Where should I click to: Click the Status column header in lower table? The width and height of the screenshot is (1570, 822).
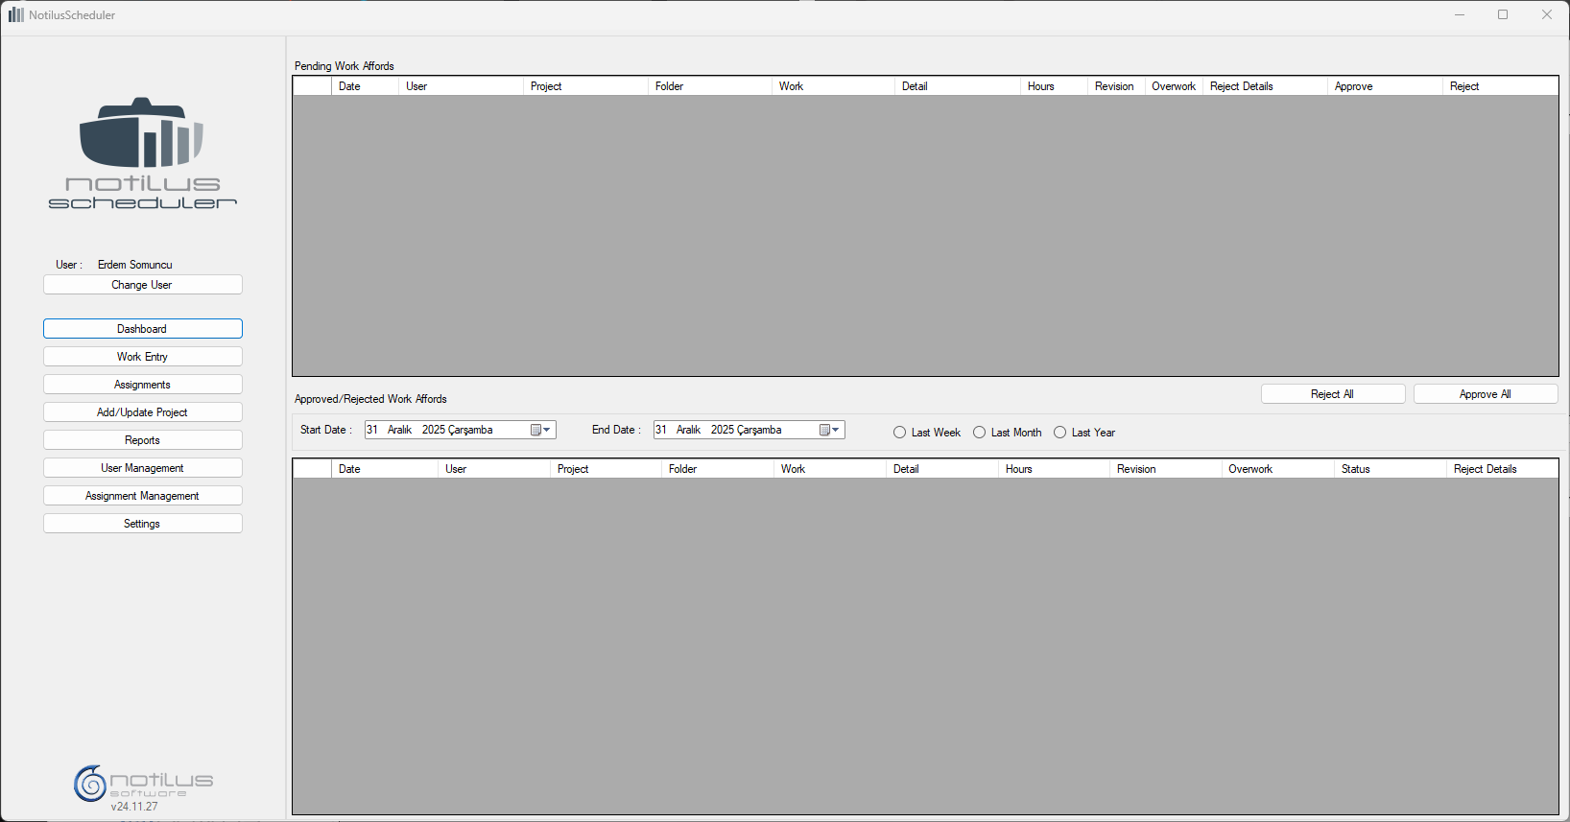coord(1355,469)
